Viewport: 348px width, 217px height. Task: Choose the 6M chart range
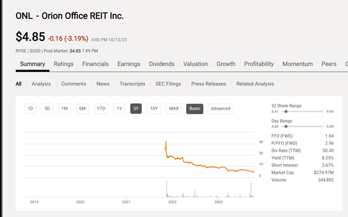tap(82, 109)
